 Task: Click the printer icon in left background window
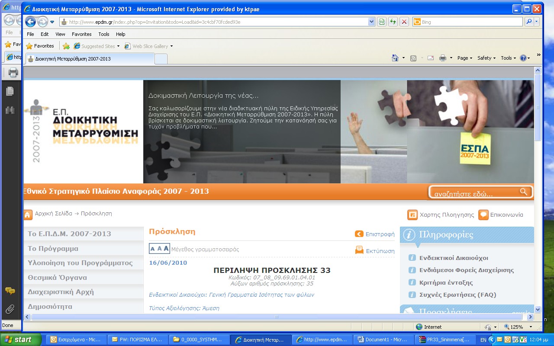pos(13,72)
